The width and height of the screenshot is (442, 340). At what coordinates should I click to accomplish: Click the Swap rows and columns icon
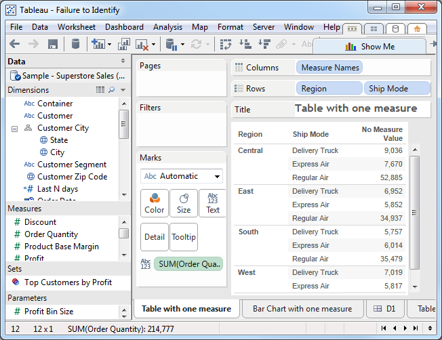coord(226,44)
